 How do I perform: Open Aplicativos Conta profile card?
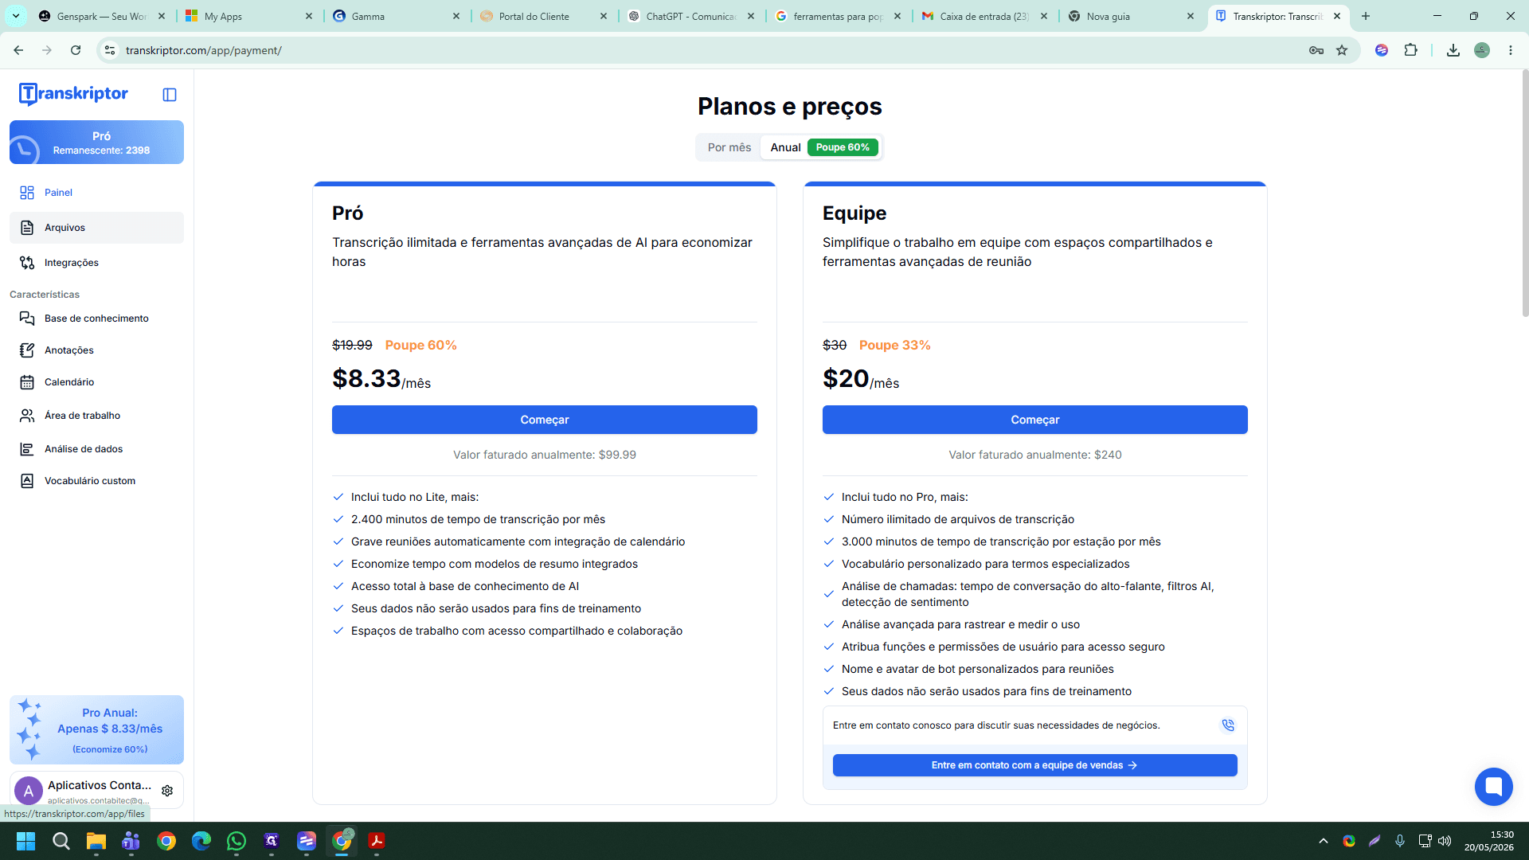[96, 791]
